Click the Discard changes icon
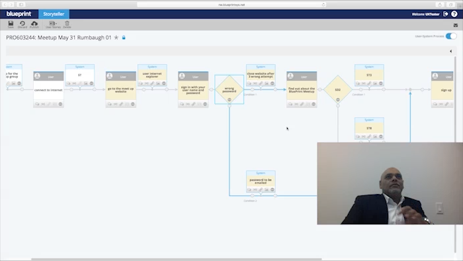Image resolution: width=463 pixels, height=261 pixels. [22, 25]
